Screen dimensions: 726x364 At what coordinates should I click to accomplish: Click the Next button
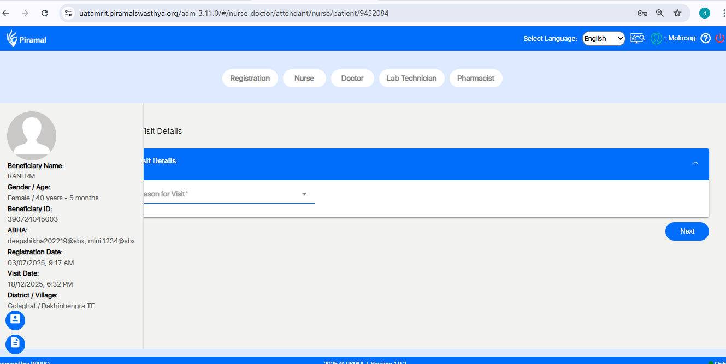[x=687, y=231]
